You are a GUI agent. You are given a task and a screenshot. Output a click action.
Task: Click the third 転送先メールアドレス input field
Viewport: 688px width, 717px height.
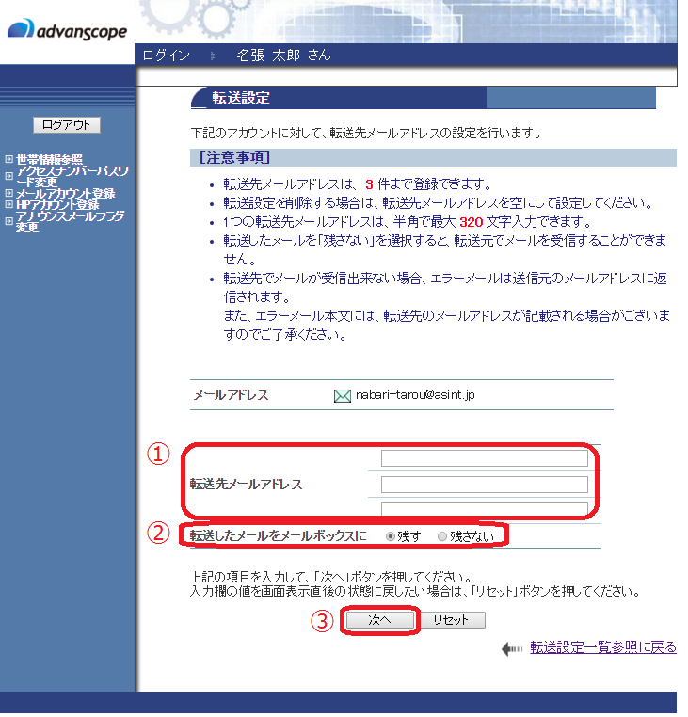[487, 511]
